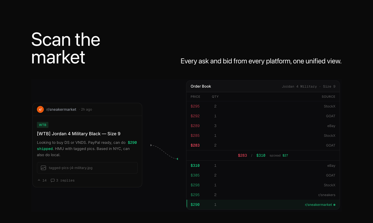Select the WTB tag badge
Viewport: 373px width, 223px height.
(43, 125)
